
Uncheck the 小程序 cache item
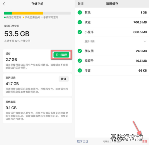pyautogui.click(x=80, y=32)
